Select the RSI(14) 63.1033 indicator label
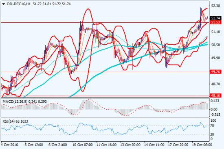224x149 pixels. [15, 121]
